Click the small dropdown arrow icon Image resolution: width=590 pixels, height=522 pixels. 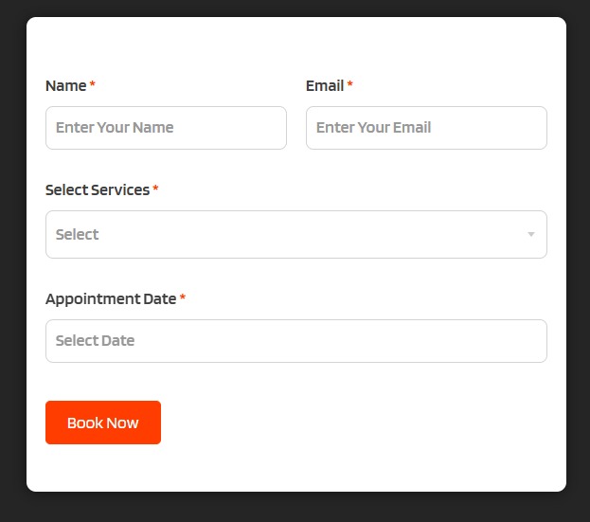(x=531, y=234)
